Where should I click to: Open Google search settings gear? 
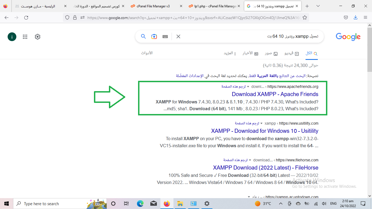[38, 37]
